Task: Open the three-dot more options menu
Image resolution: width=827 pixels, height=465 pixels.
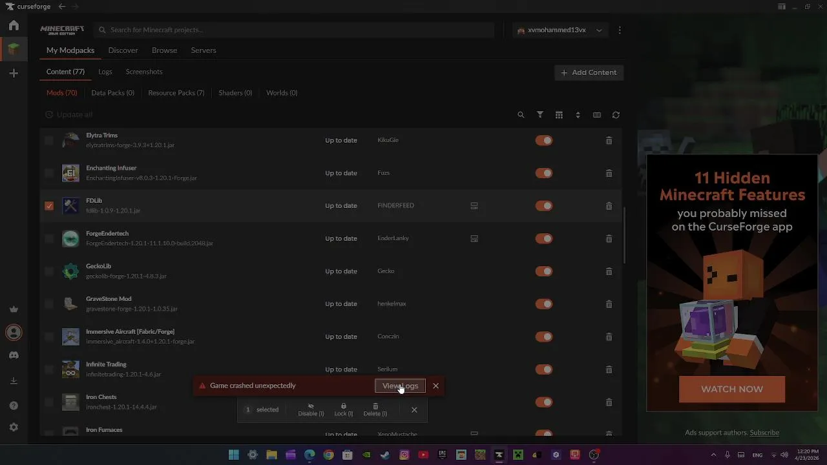Action: tap(620, 30)
